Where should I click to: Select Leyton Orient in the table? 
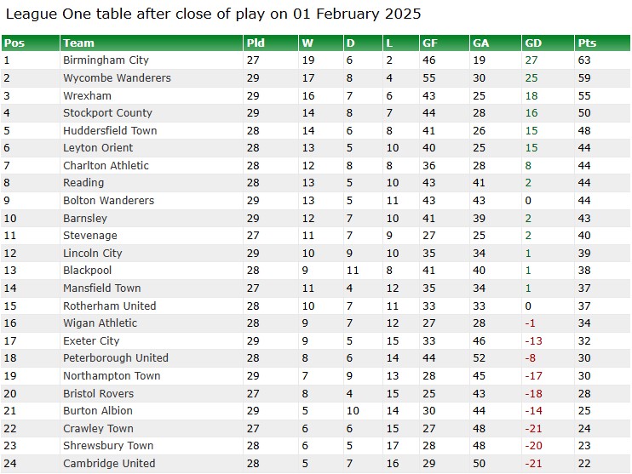[98, 148]
